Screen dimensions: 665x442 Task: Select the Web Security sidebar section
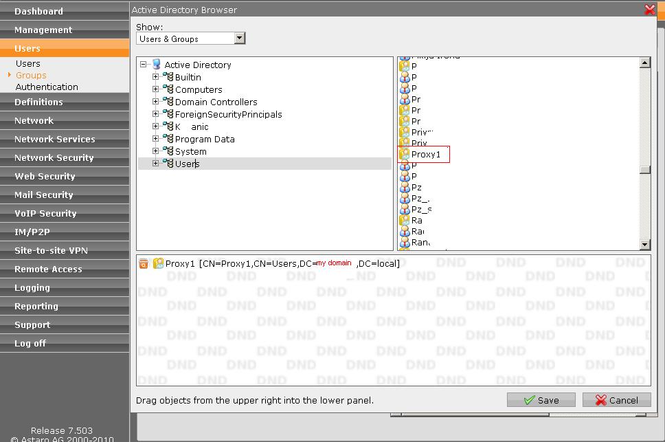coord(45,176)
